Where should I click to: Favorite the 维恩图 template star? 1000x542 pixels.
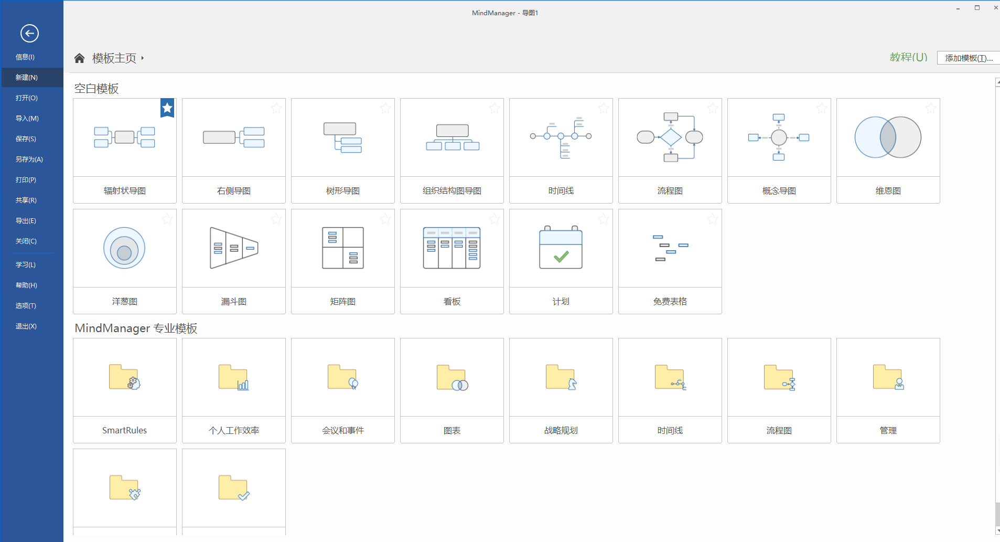(931, 109)
